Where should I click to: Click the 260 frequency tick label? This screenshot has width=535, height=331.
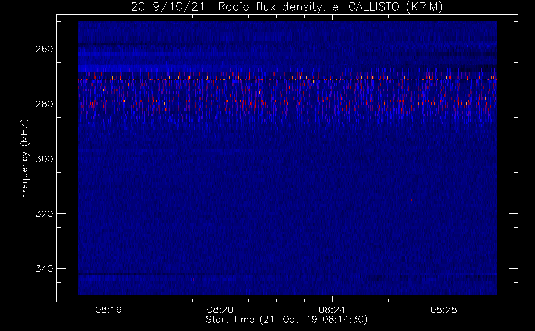(x=44, y=49)
